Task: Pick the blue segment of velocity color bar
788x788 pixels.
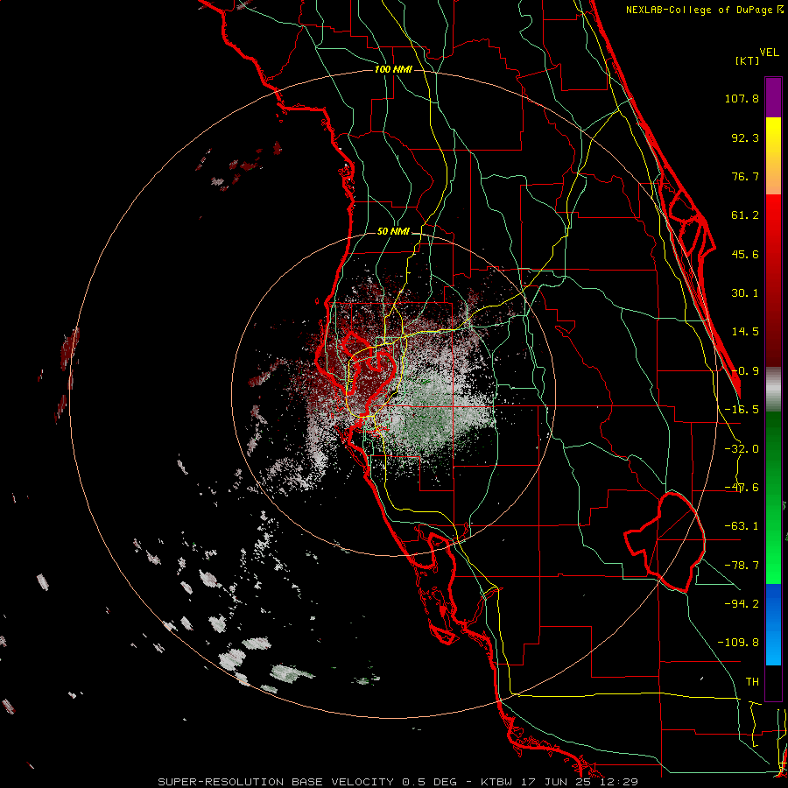Action: [x=773, y=624]
